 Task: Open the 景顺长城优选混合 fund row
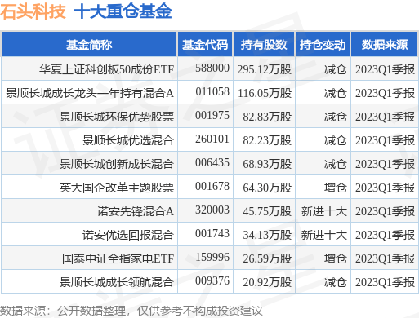click(209, 140)
